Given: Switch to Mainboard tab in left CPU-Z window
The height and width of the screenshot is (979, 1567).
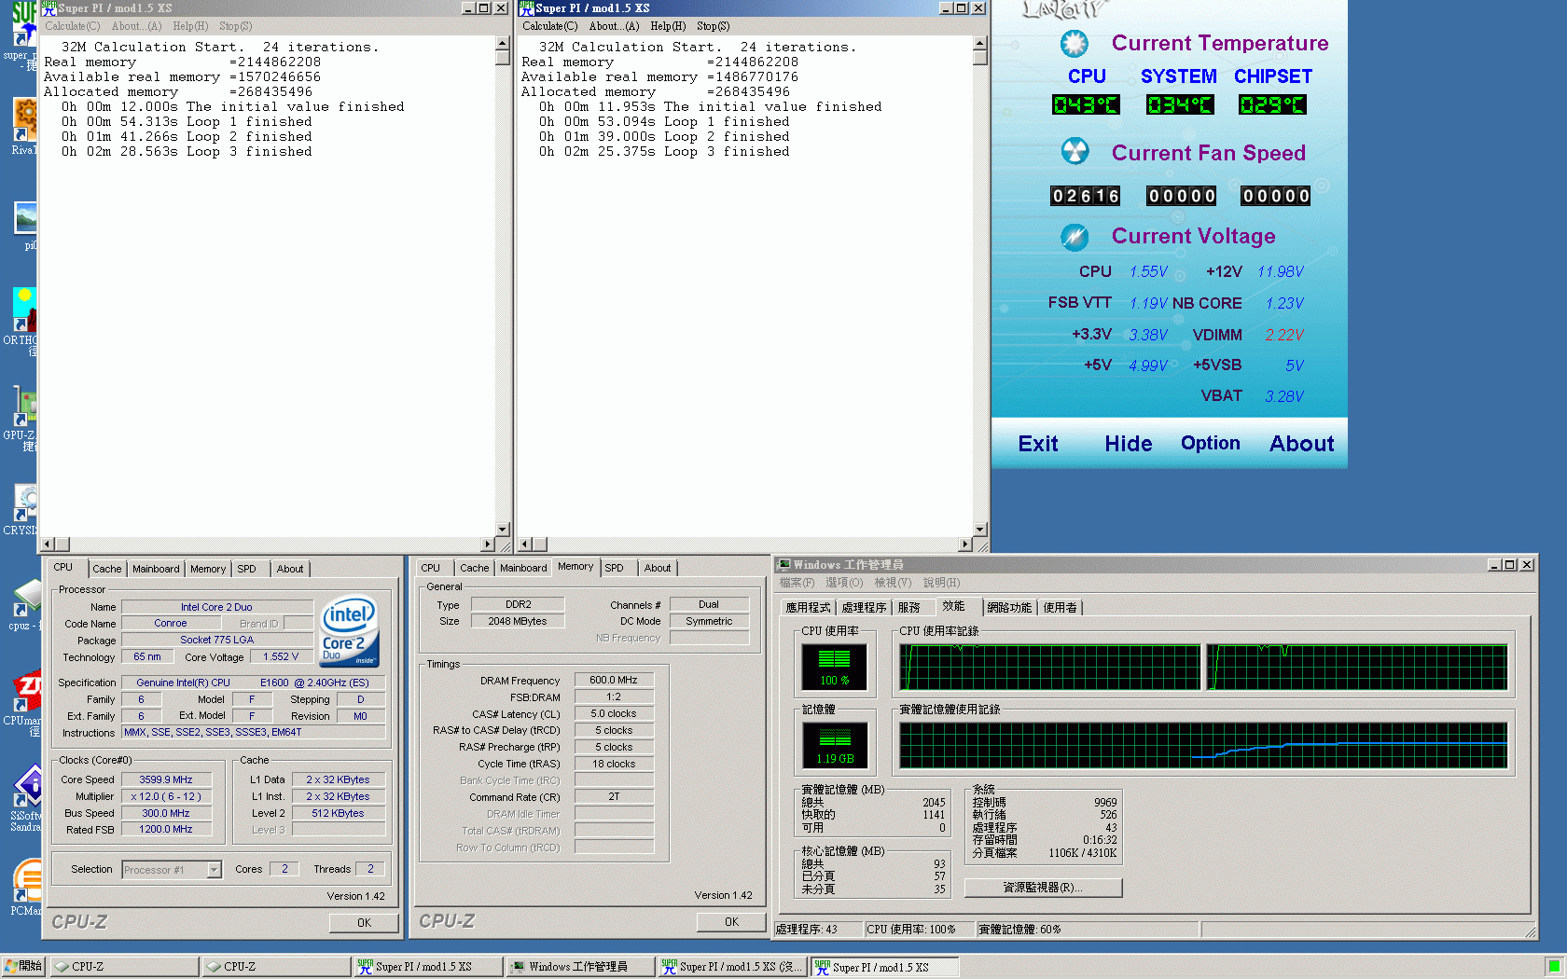Looking at the screenshot, I should coord(156,569).
